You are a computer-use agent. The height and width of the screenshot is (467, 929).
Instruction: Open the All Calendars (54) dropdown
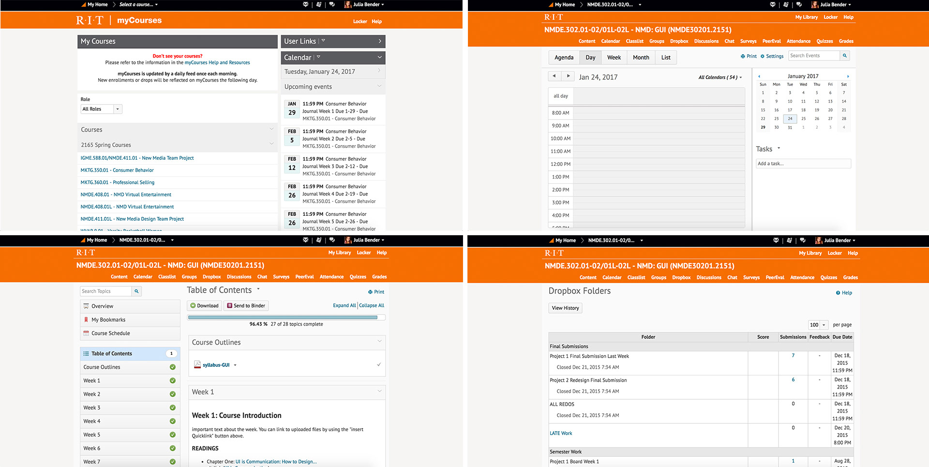pos(720,77)
